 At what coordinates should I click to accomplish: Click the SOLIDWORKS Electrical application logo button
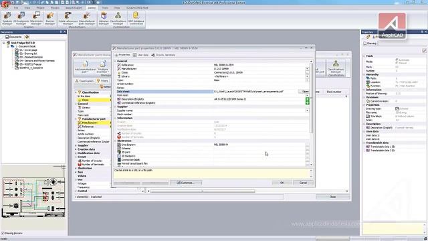[5, 4]
